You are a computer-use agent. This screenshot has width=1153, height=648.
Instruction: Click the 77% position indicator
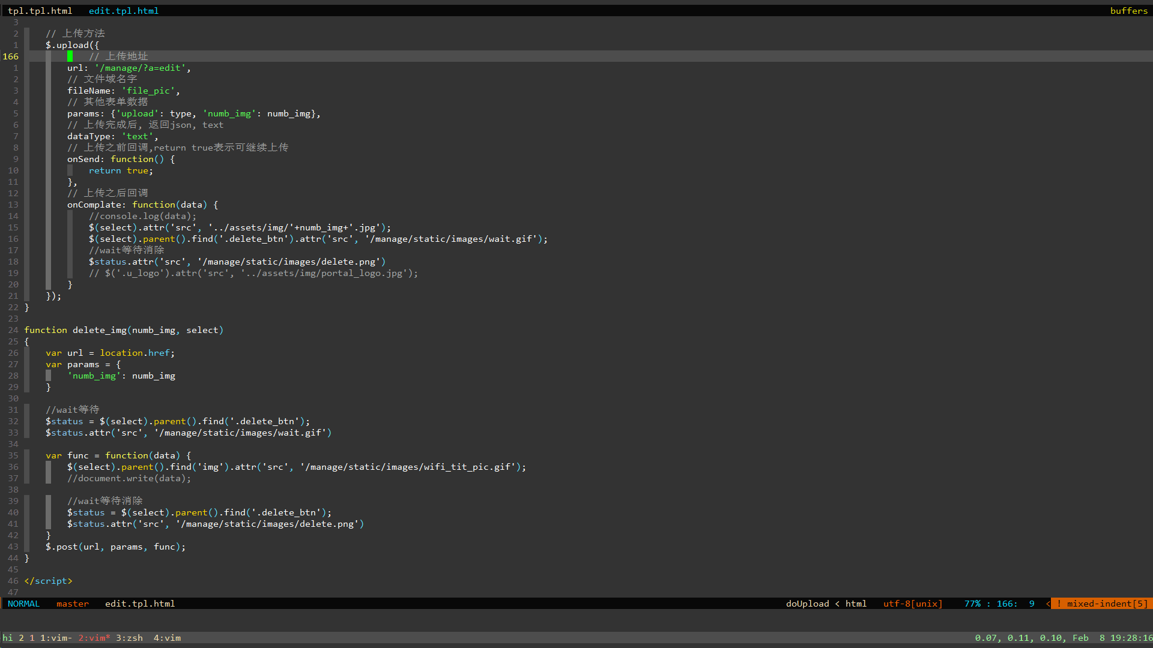coord(972,604)
